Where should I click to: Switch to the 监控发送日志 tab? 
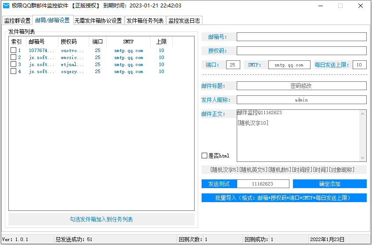coord(184,21)
